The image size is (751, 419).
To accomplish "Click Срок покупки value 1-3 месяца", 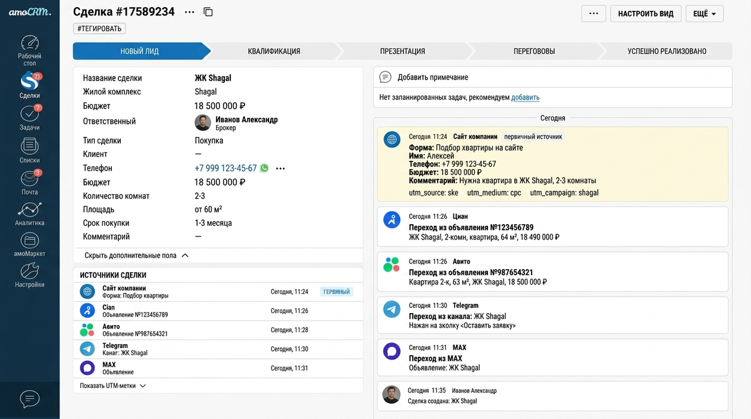I will point(213,224).
